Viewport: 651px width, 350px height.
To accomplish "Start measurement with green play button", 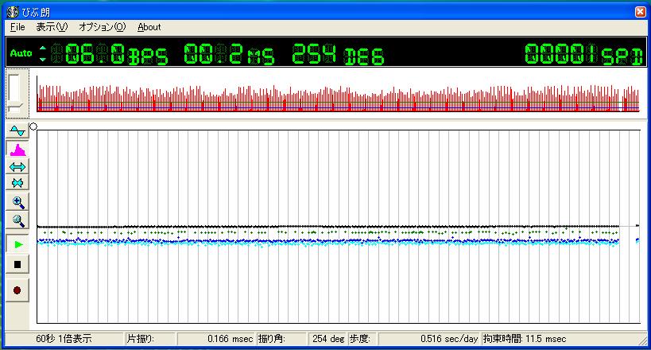I will tap(17, 244).
